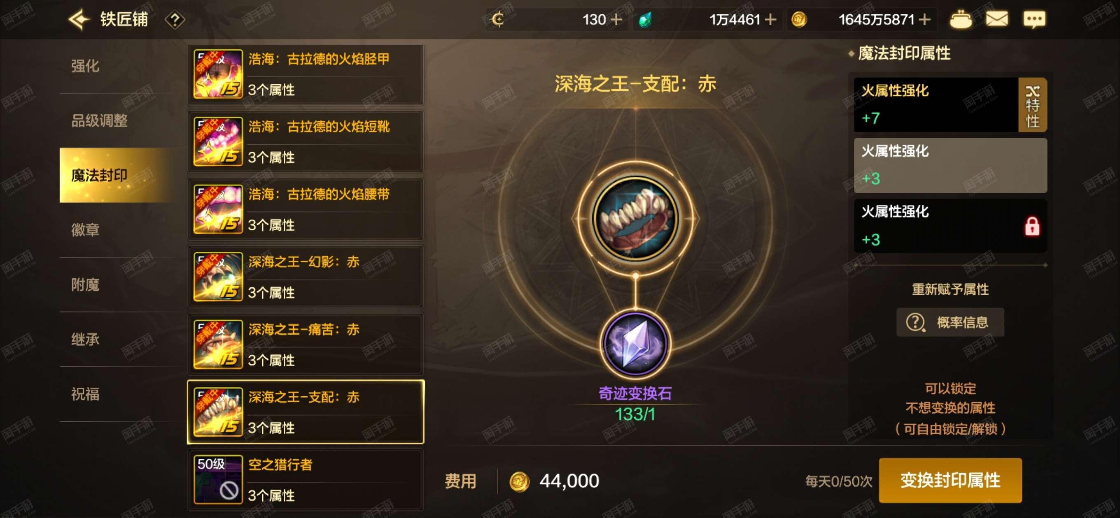Open 概率信息 probability info

pyautogui.click(x=950, y=322)
